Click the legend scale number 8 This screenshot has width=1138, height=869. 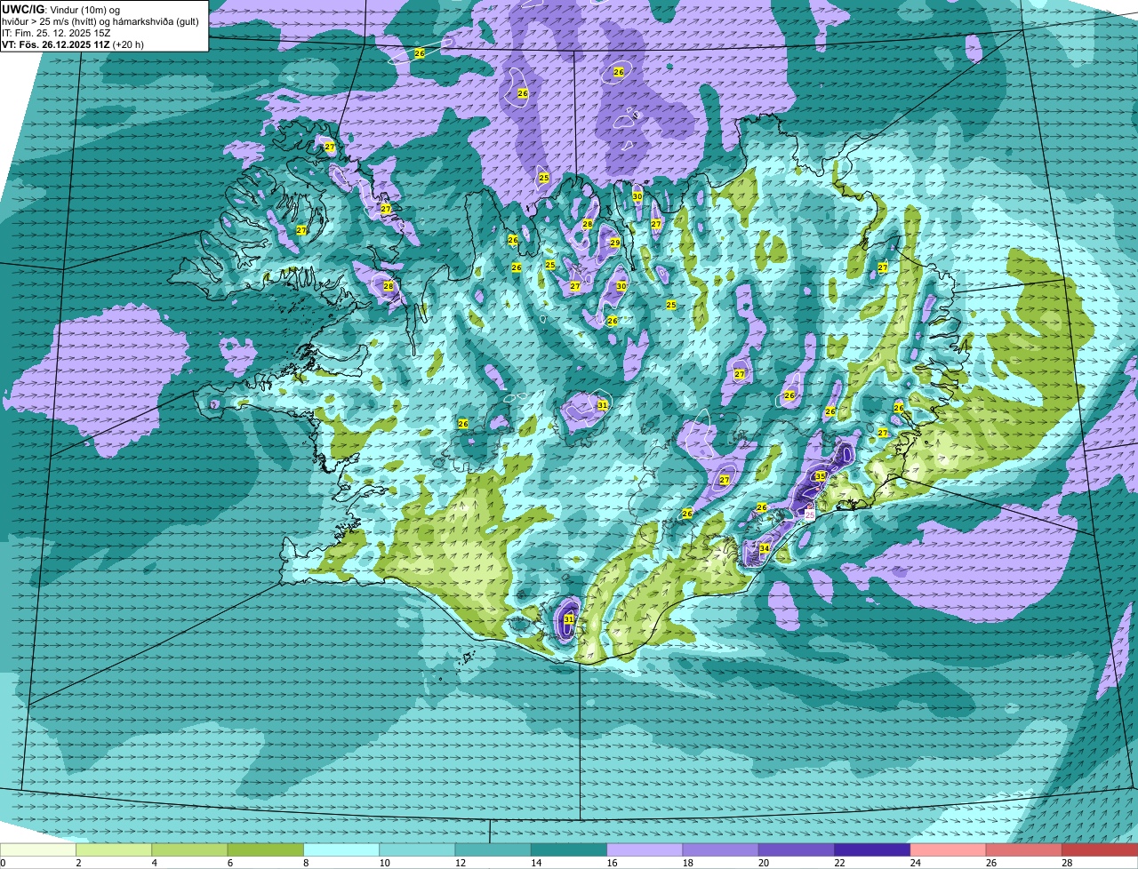click(x=307, y=863)
